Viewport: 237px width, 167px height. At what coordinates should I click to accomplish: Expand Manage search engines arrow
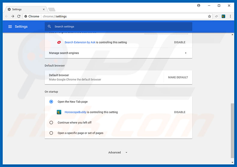pyautogui.click(x=186, y=53)
